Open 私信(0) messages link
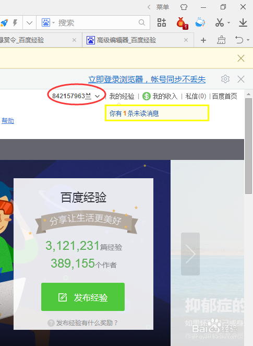 click(x=196, y=96)
